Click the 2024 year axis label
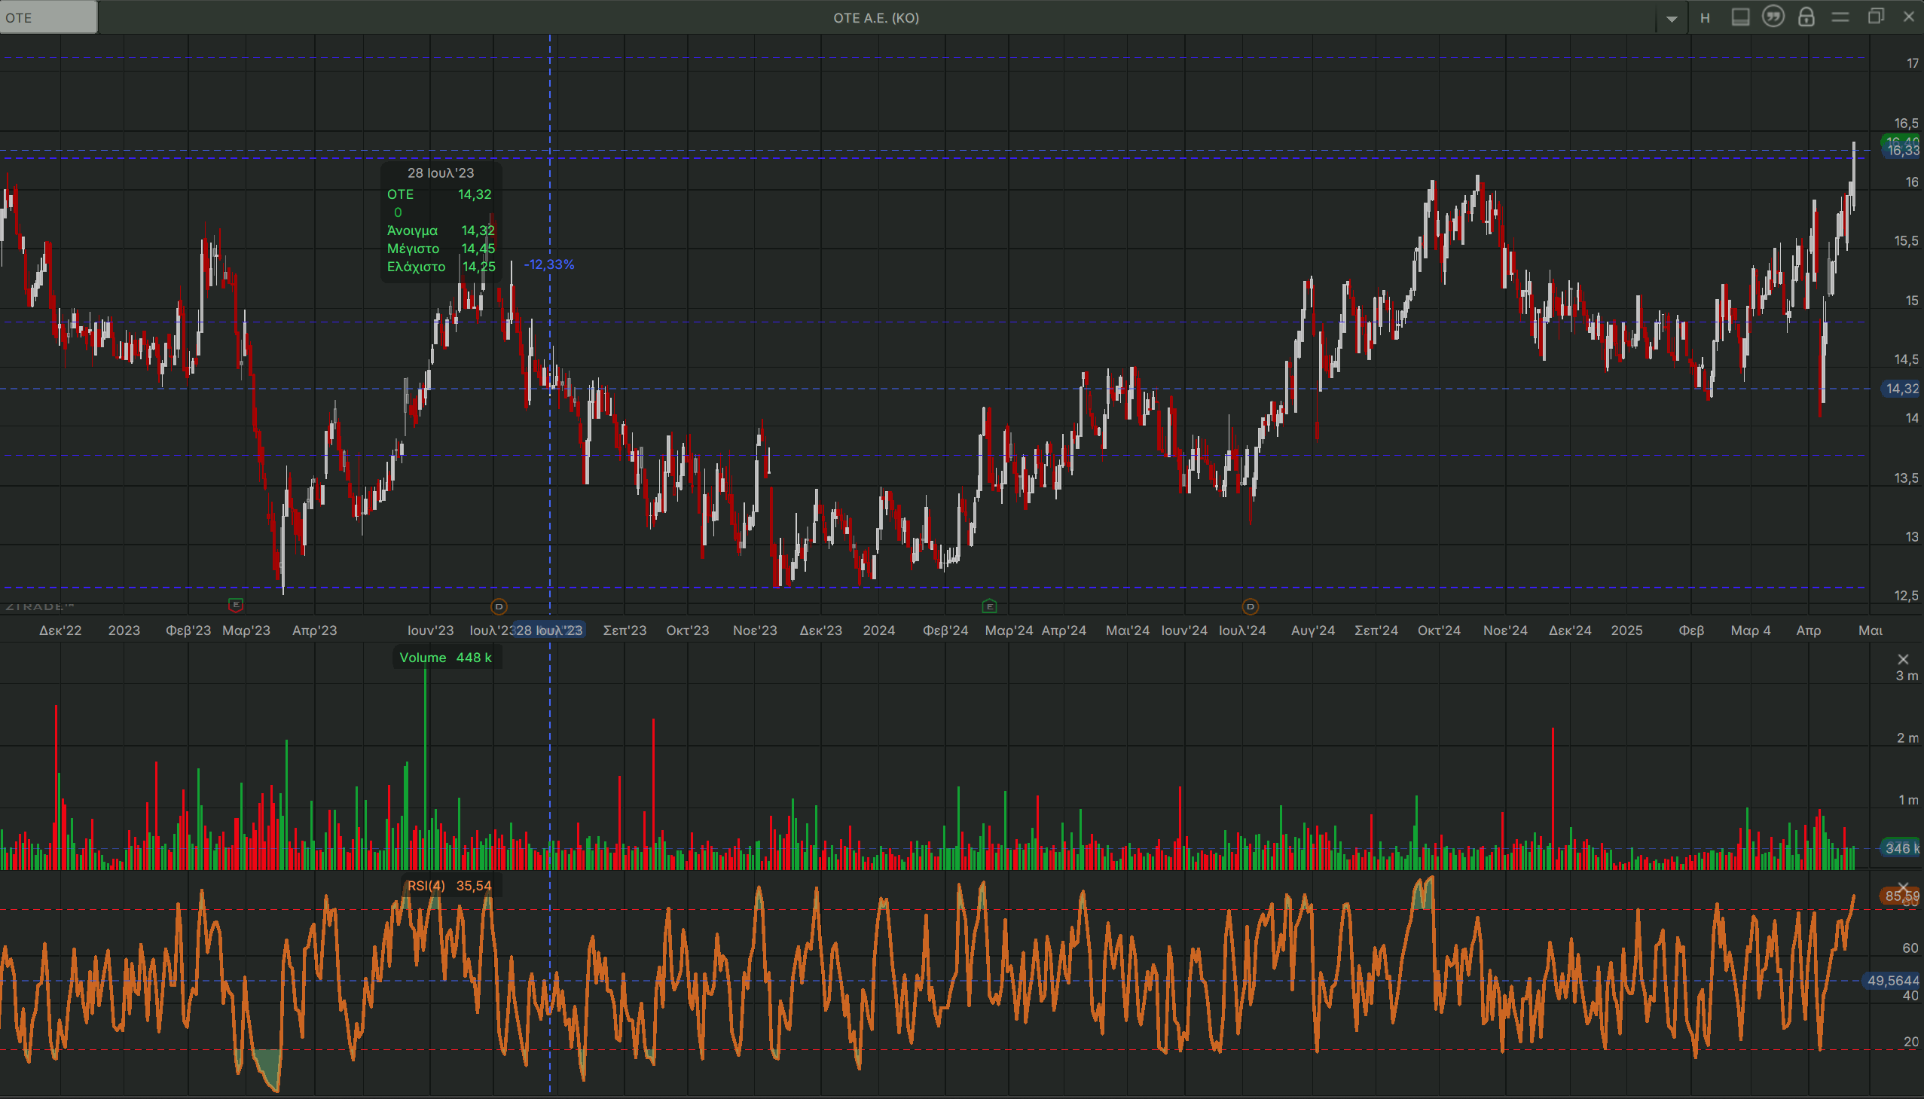Screen dimensions: 1924x1099 (878, 630)
